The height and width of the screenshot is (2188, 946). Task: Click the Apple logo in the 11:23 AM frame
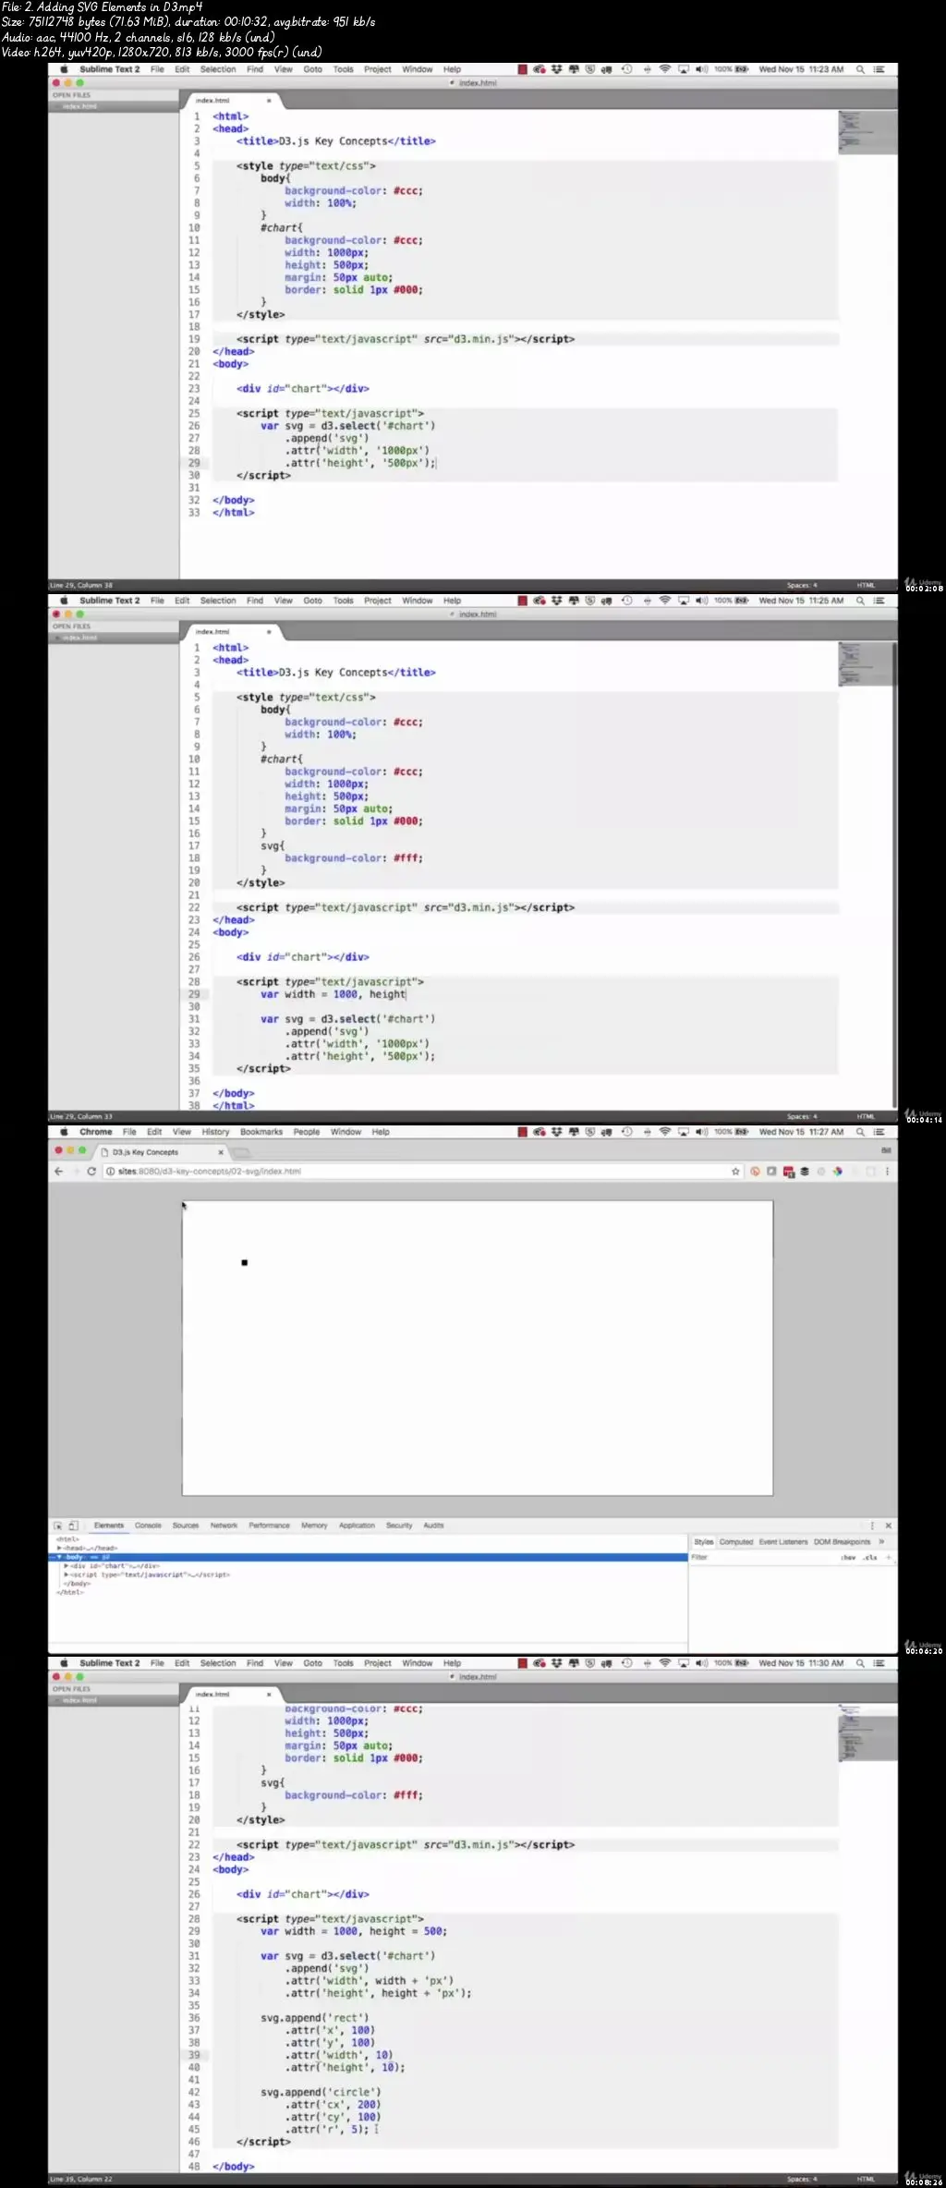[x=64, y=69]
